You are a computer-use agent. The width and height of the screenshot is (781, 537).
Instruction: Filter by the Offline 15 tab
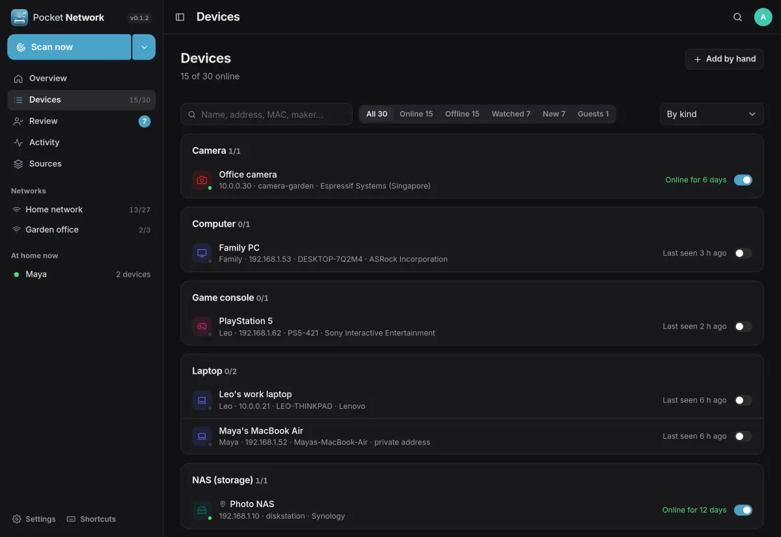pyautogui.click(x=462, y=114)
